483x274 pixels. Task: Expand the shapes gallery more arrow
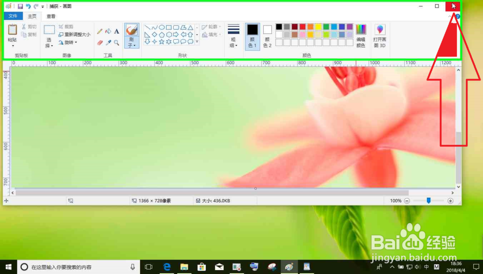pos(197,41)
